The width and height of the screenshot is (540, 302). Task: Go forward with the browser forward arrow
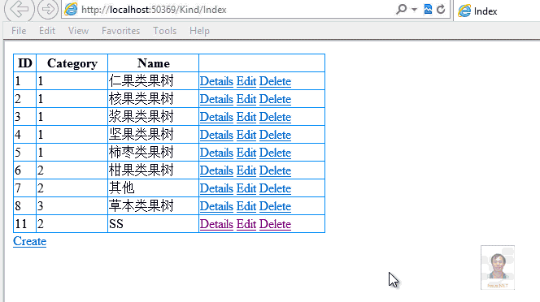click(48, 9)
